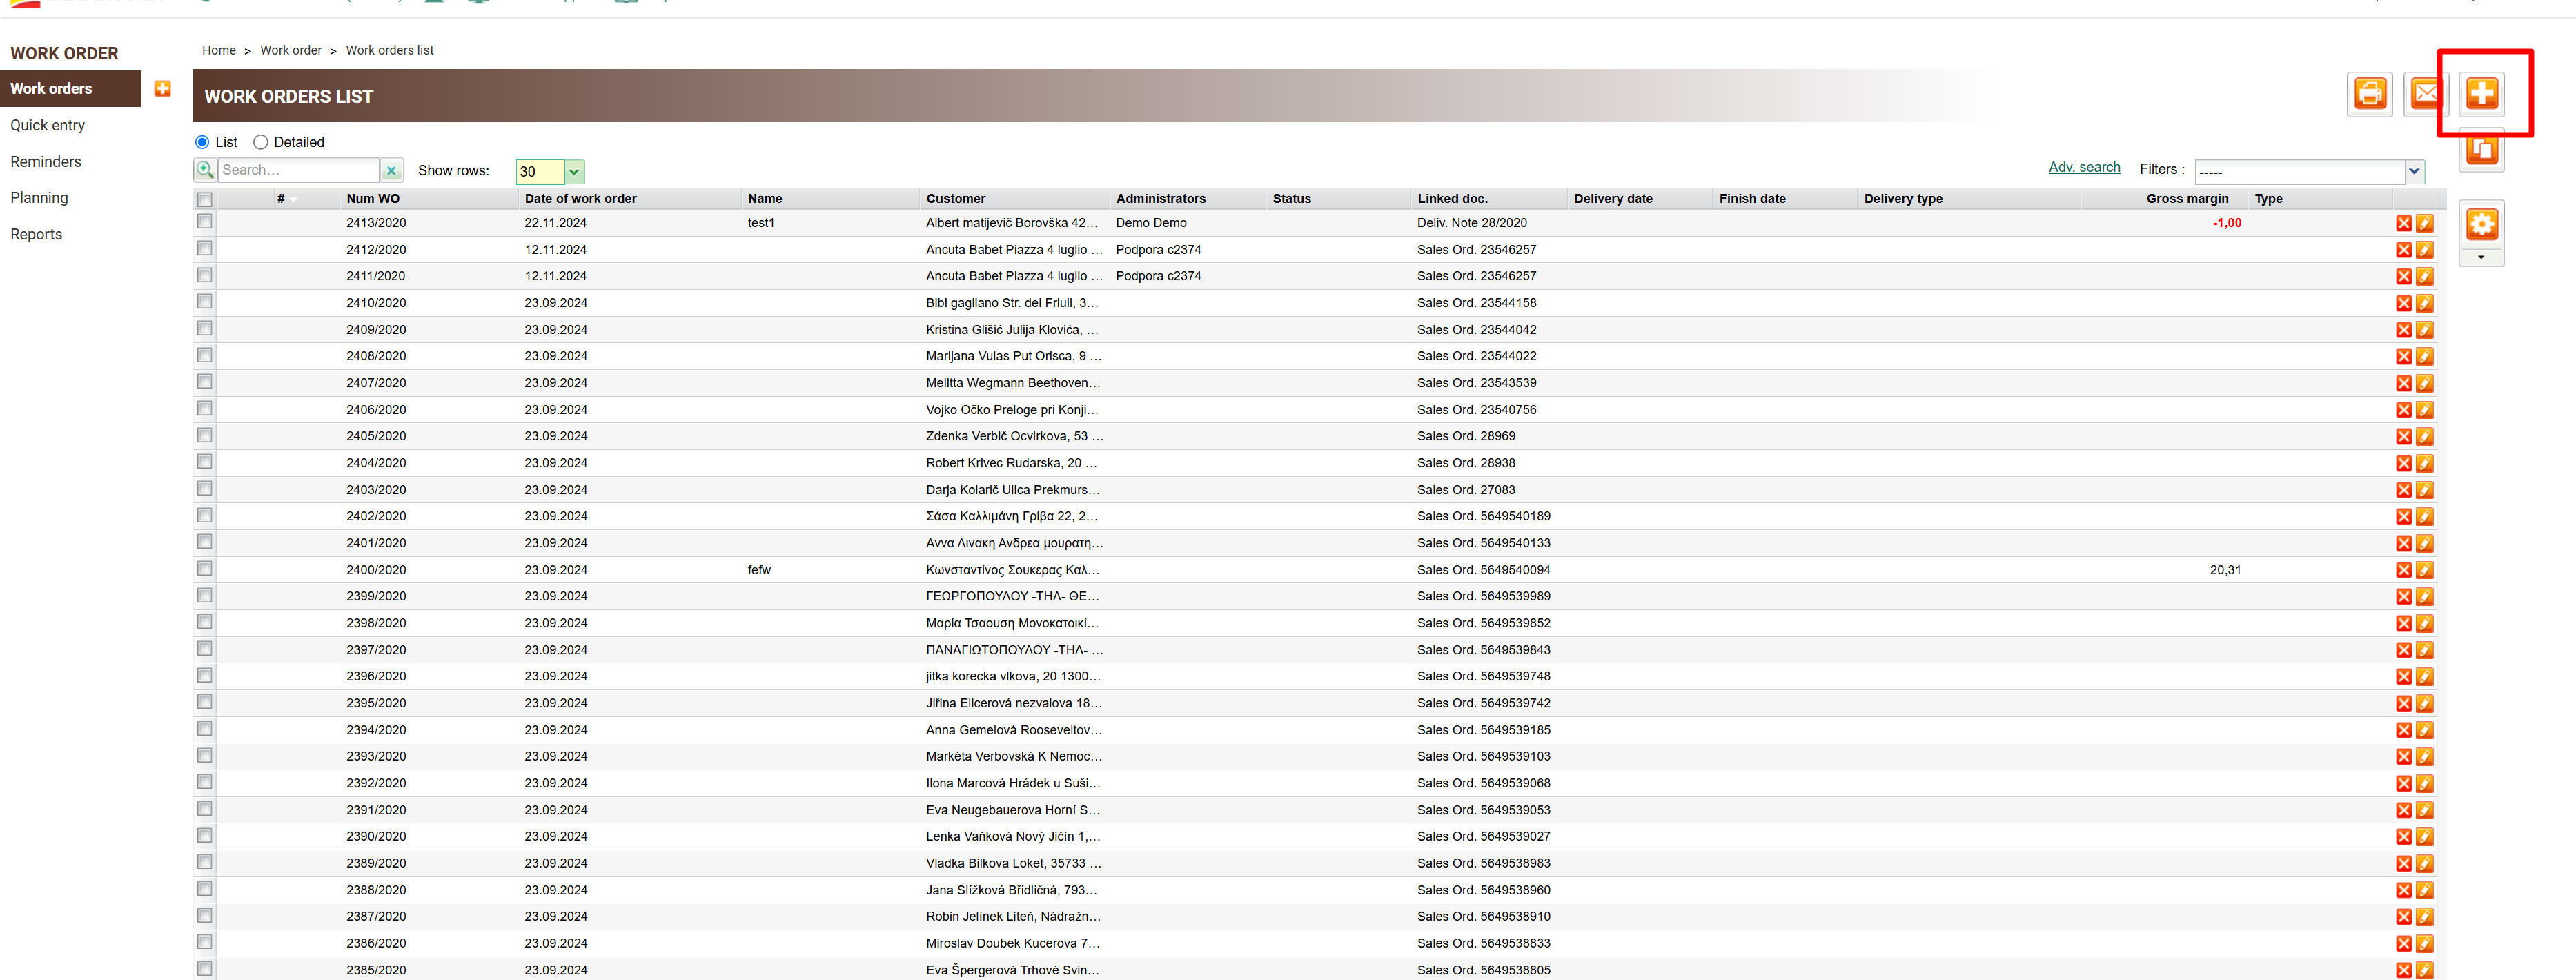Edit work order 2412/2020 with pencil icon
2576x980 pixels.
click(2424, 250)
